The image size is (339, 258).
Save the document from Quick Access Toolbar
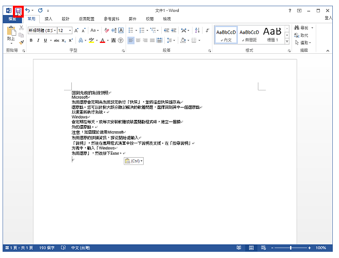coord(18,11)
